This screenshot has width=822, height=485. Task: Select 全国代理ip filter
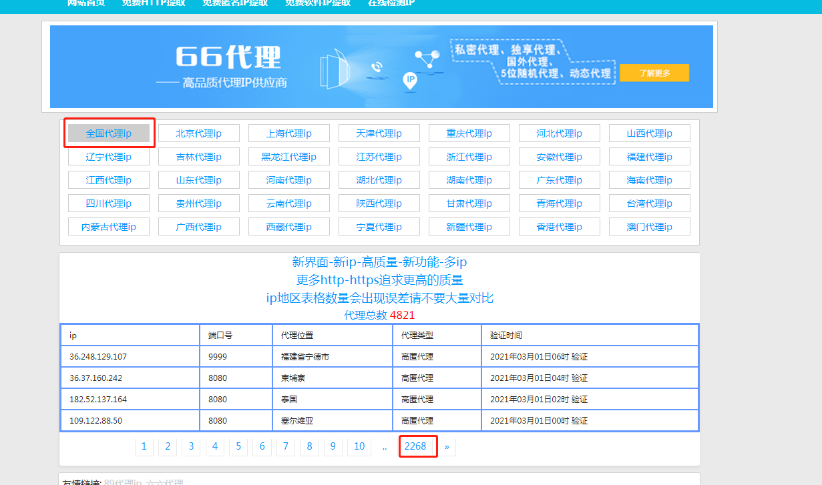(109, 133)
